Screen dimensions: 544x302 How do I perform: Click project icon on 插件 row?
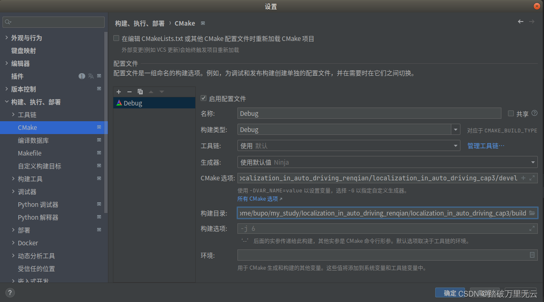coord(99,76)
